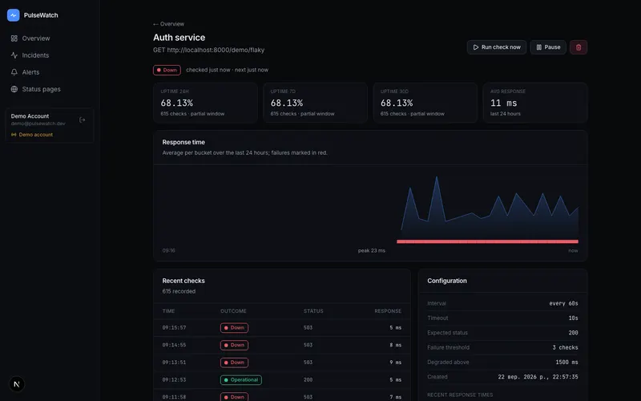Click the Interval value every 60s

click(563, 303)
